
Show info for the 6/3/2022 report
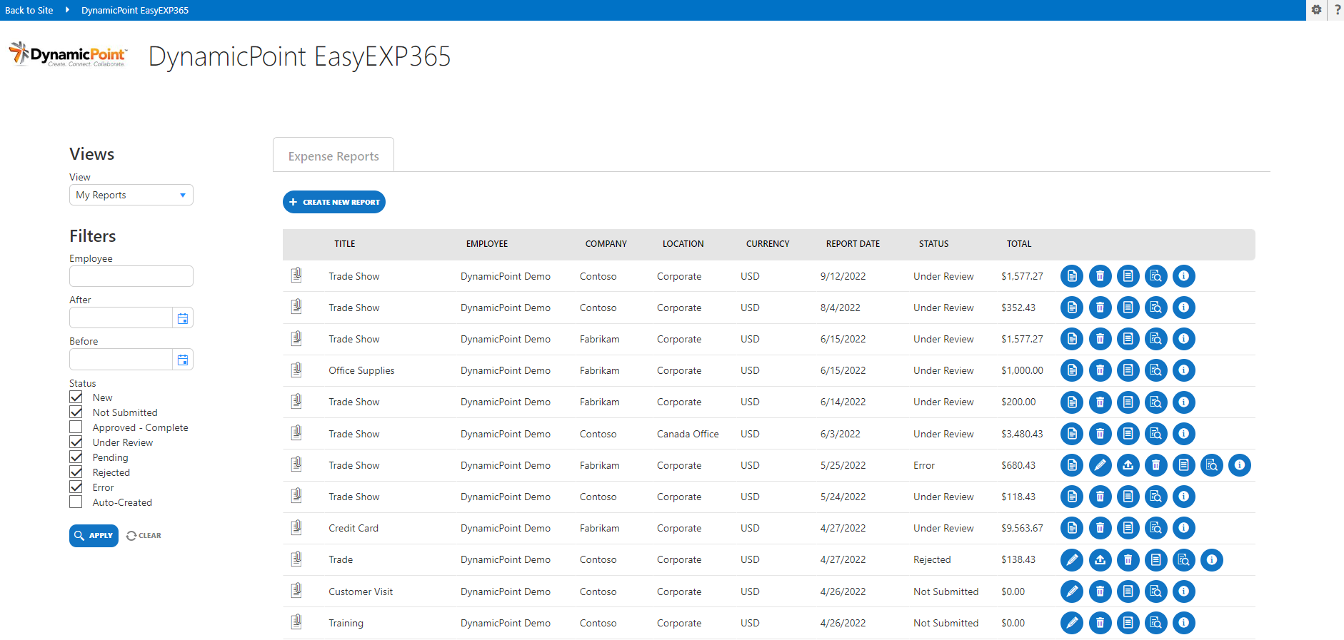tap(1183, 434)
